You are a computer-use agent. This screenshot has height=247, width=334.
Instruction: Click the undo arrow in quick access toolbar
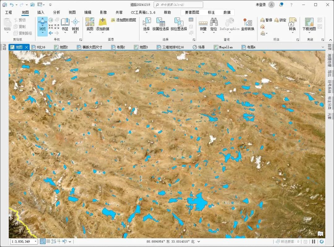(12, 4)
